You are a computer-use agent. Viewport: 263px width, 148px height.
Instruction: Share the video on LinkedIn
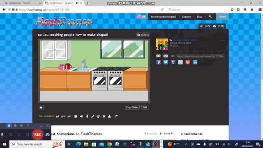(195, 62)
